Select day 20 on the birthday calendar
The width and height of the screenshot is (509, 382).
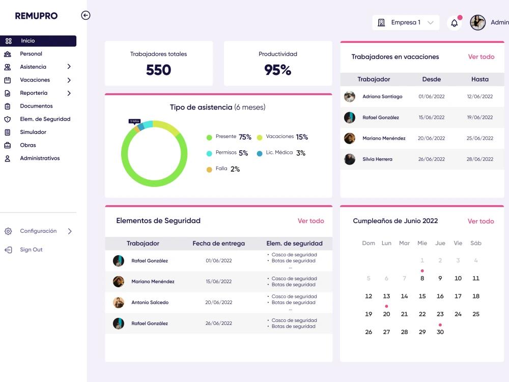point(386,314)
